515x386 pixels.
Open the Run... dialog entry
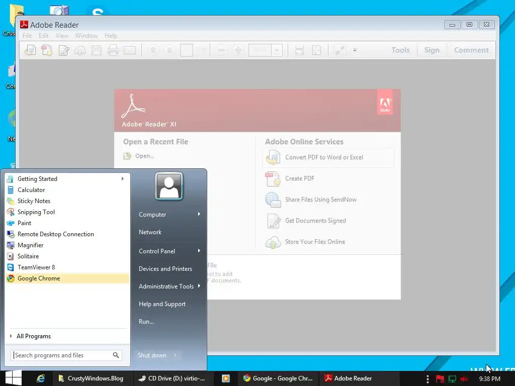(x=146, y=322)
